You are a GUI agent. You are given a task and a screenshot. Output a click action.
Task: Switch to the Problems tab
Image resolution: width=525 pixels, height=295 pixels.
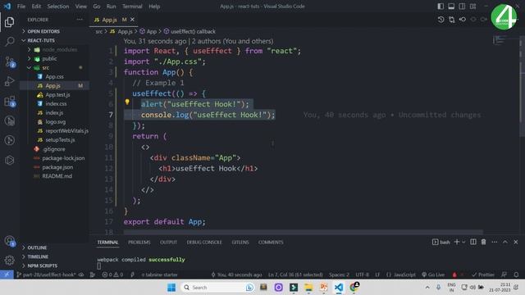[x=139, y=243]
